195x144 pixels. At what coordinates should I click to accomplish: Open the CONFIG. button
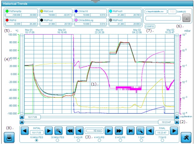coord(150,26)
